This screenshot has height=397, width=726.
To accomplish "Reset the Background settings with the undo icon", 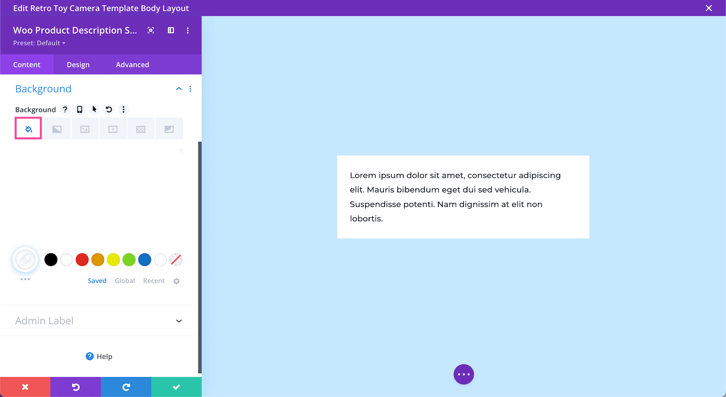I will (108, 109).
